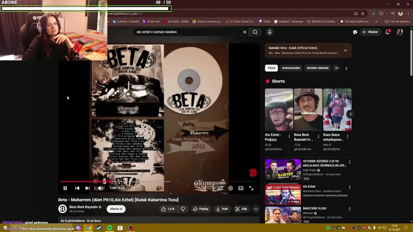Bookmark this page with the star icon
This screenshot has height=232, width=413.
(363, 14)
